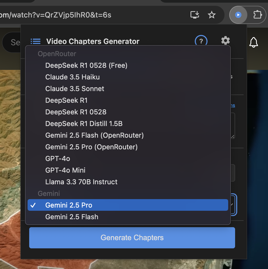Open the help question mark icon
This screenshot has width=268, height=269.
point(201,41)
